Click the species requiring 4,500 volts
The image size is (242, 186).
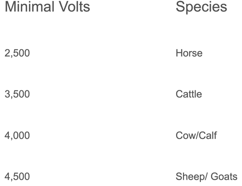coord(207,177)
